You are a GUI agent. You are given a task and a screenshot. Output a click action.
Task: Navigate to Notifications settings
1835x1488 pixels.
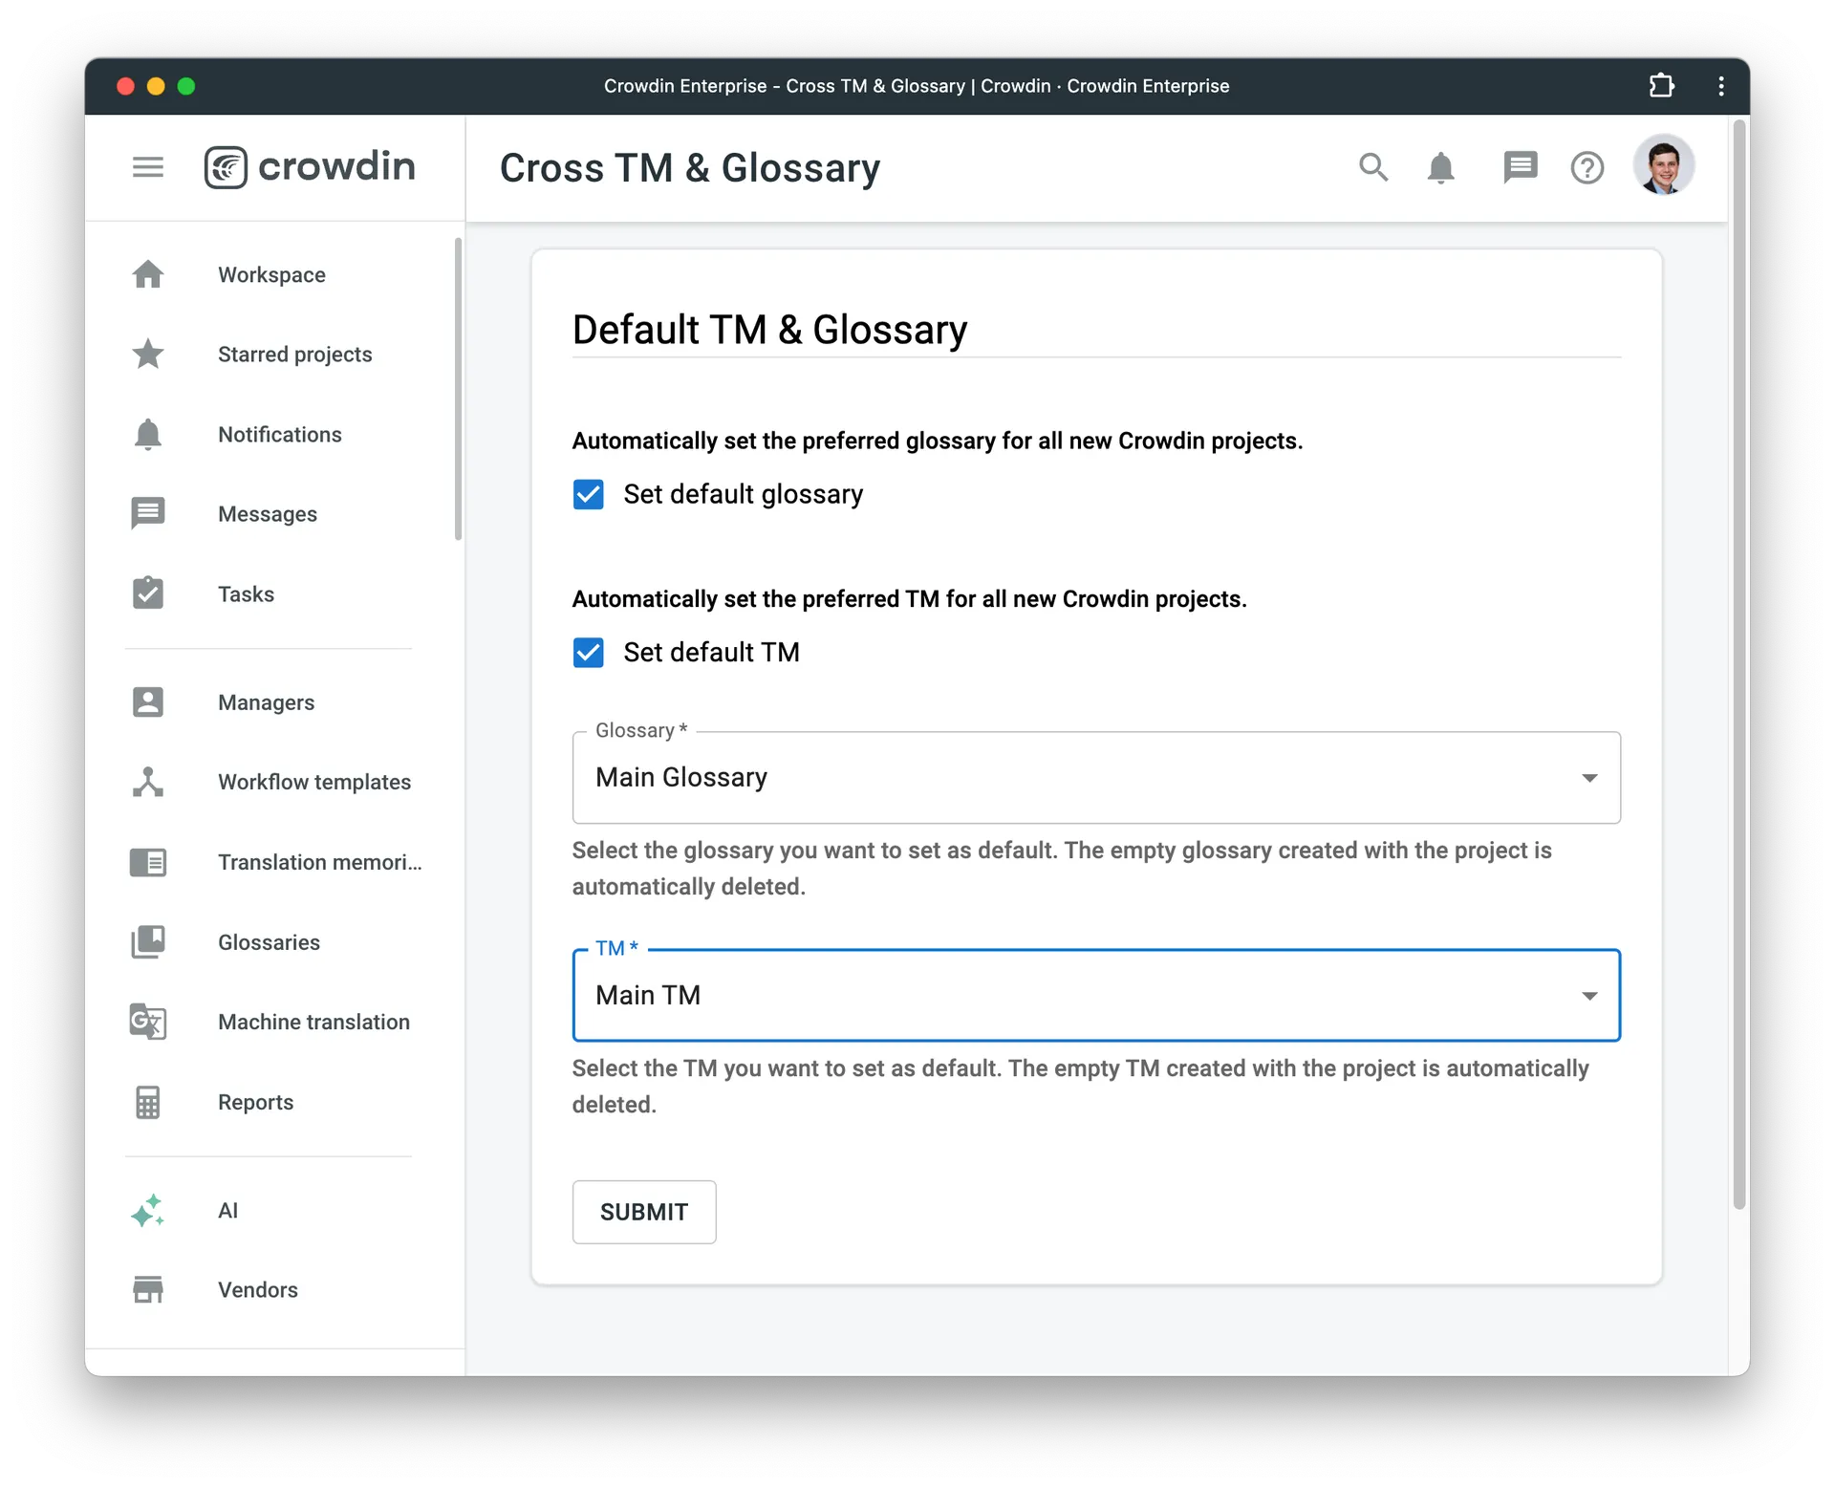pos(278,434)
